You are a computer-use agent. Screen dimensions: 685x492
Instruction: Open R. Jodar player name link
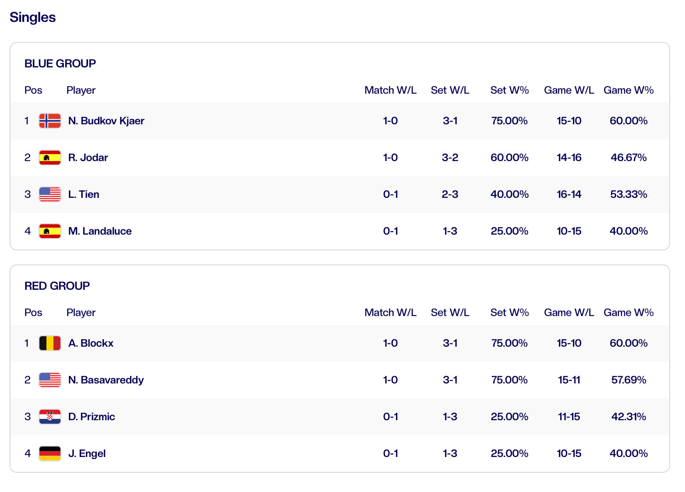point(88,158)
